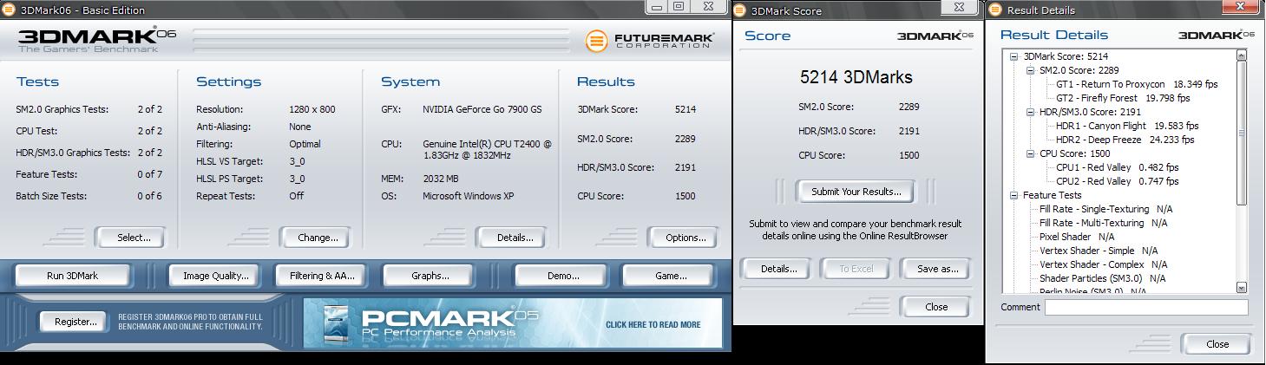Select Fill Rate - Single-Texturing row

click(x=1105, y=209)
